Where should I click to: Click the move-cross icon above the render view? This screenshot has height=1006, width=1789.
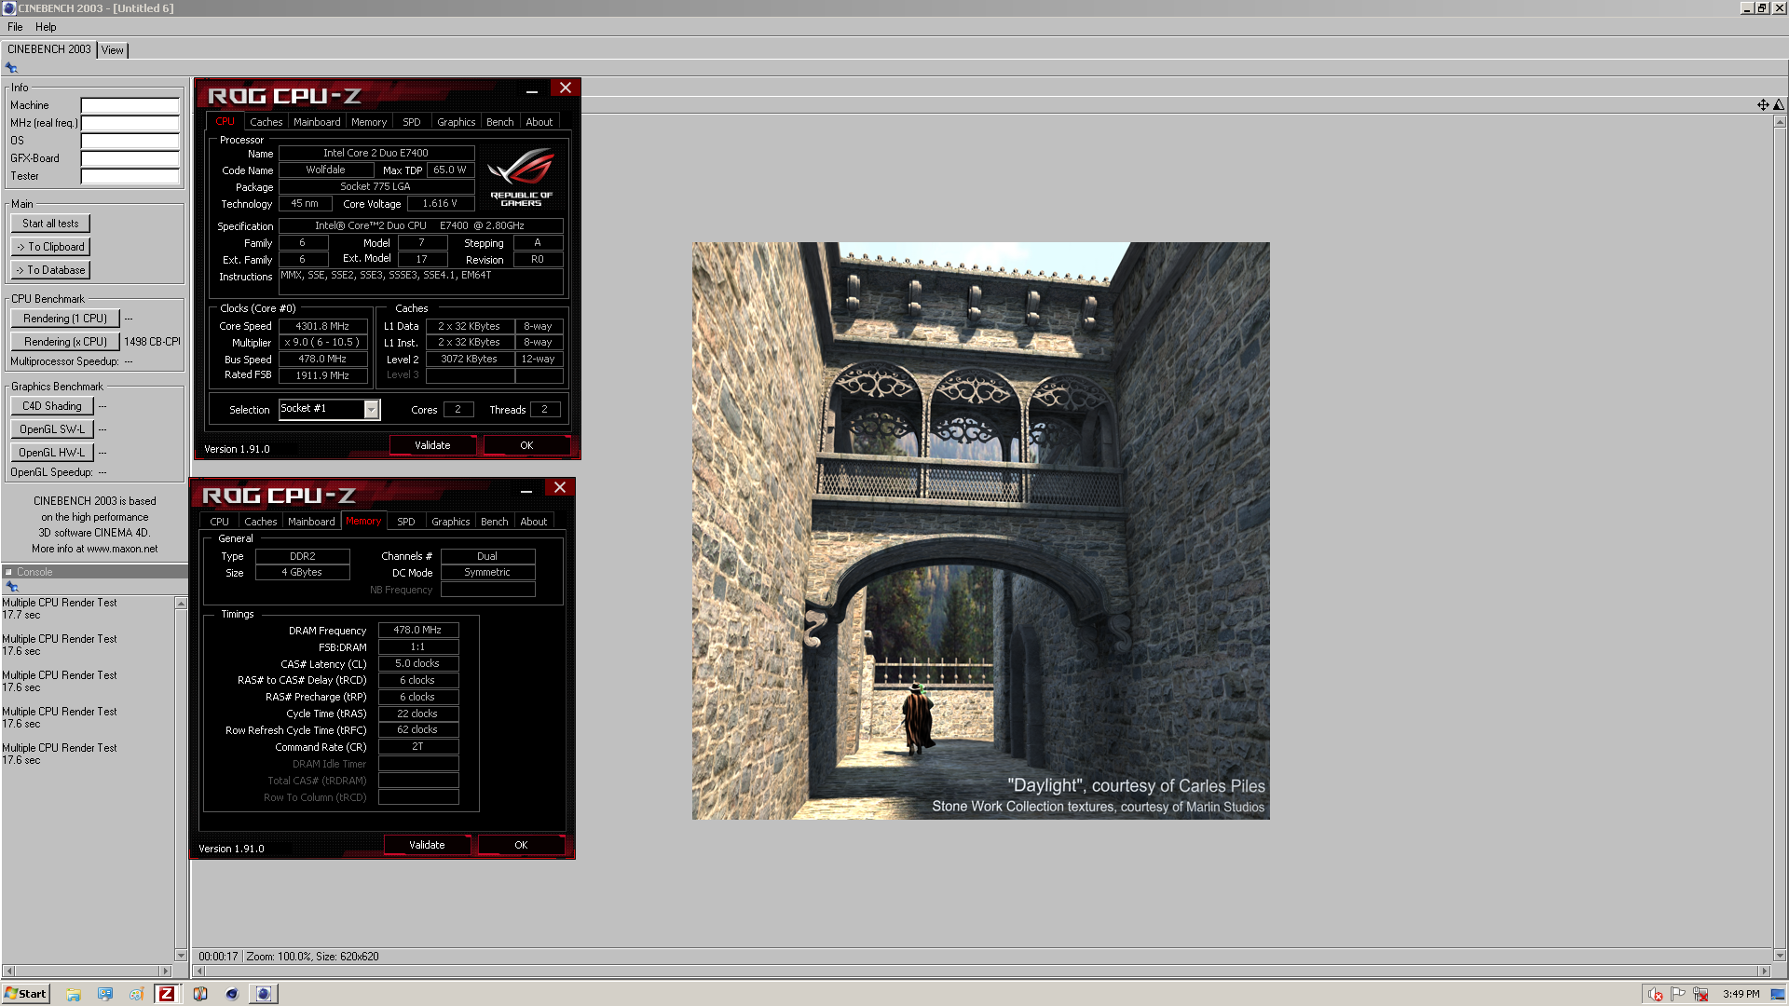pos(1763,105)
